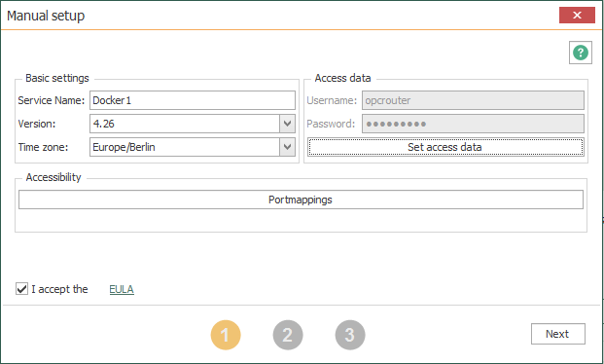Click the Set access data button
604x364 pixels.
(x=445, y=147)
